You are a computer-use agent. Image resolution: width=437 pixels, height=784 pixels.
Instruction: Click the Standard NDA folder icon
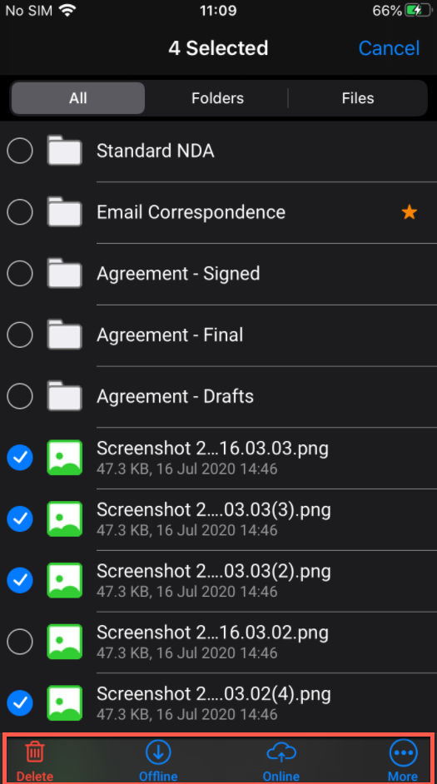(x=64, y=151)
